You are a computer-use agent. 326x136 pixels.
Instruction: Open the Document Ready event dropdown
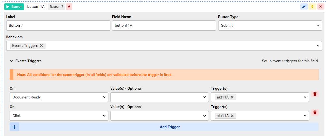(x=59, y=97)
